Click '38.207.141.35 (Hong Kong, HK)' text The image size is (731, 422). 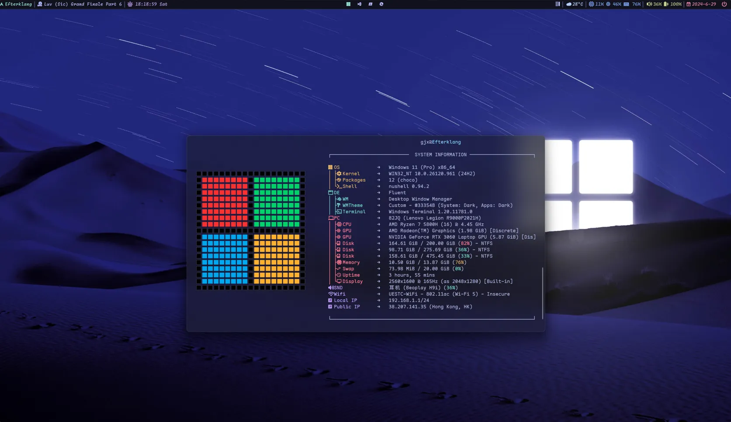click(x=430, y=307)
